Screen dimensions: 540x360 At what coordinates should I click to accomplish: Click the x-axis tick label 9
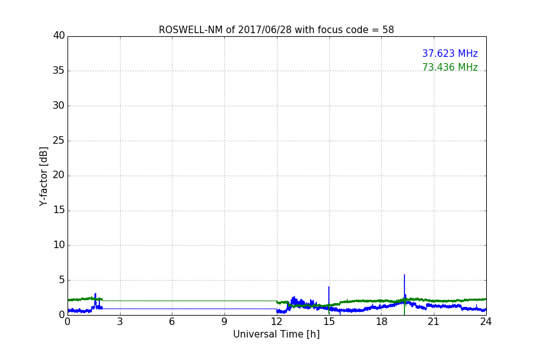point(224,322)
